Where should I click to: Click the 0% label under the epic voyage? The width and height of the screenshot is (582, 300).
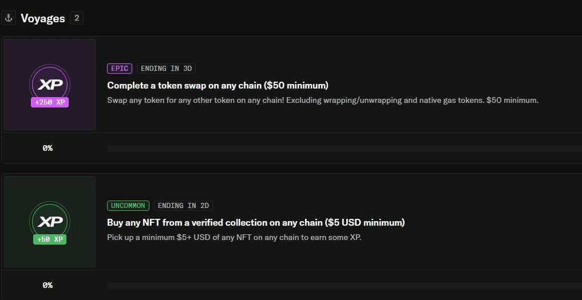[x=47, y=149]
